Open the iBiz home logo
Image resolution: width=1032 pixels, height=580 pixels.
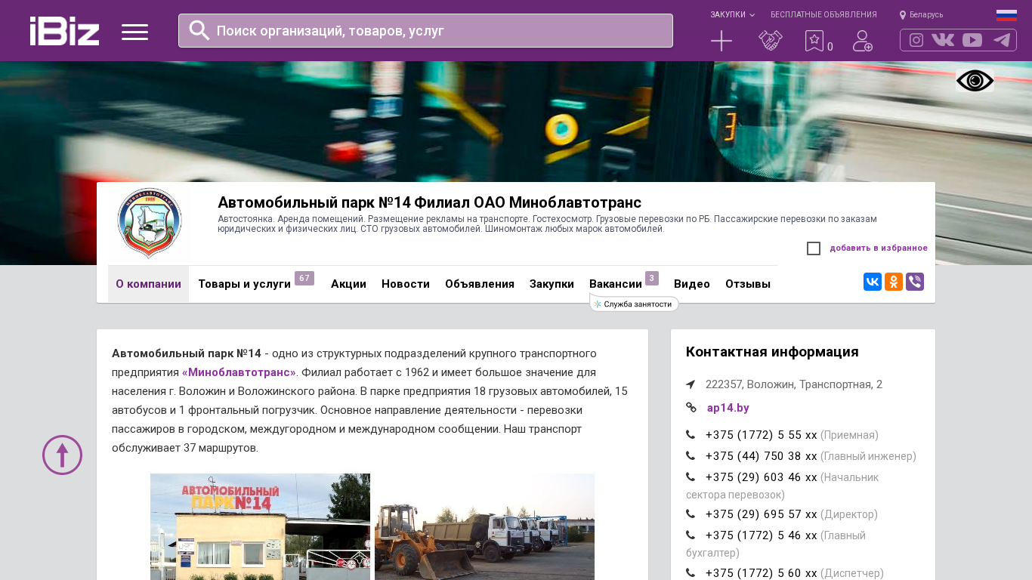(64, 31)
